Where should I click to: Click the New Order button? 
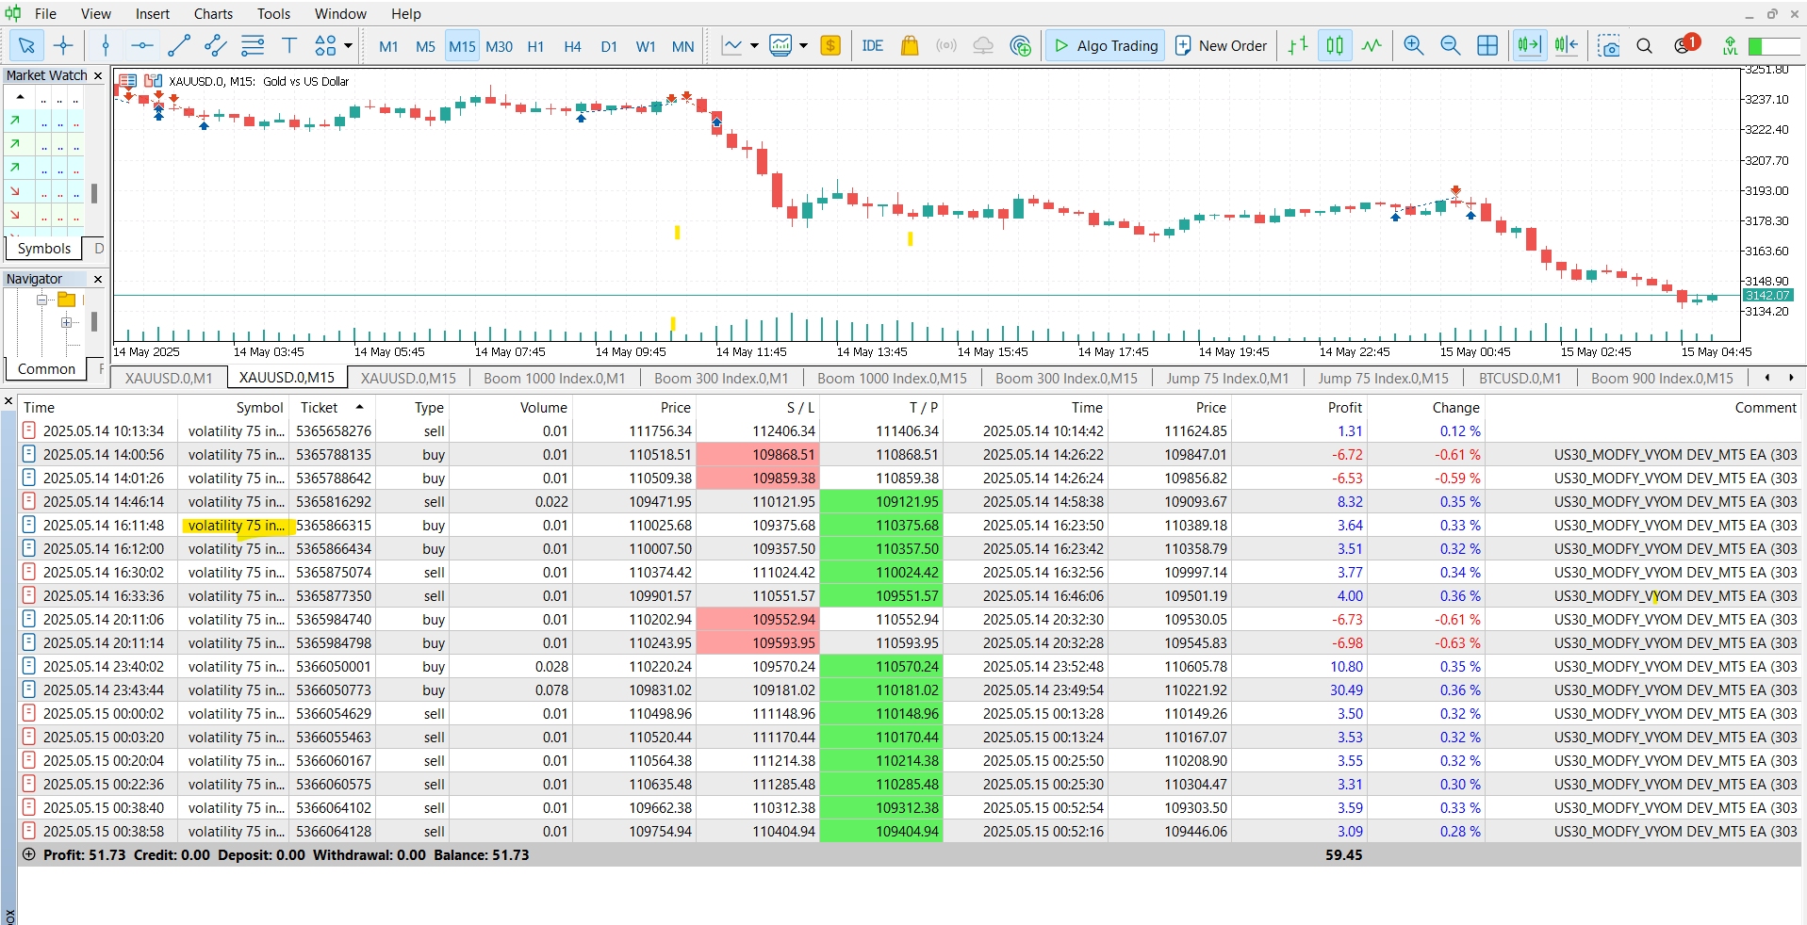pos(1222,45)
